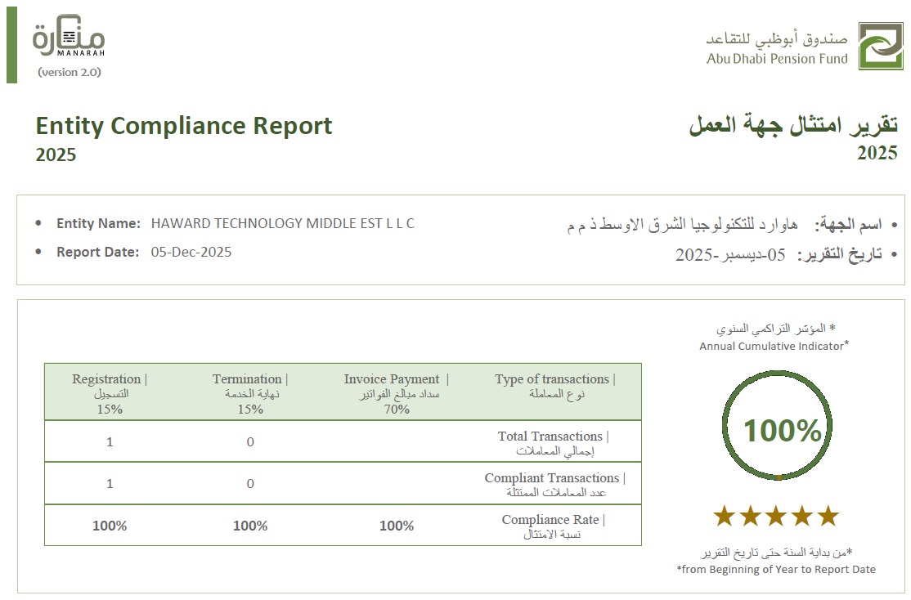Click the last gold star in the rating
Screen dimensions: 911x600
coord(828,516)
